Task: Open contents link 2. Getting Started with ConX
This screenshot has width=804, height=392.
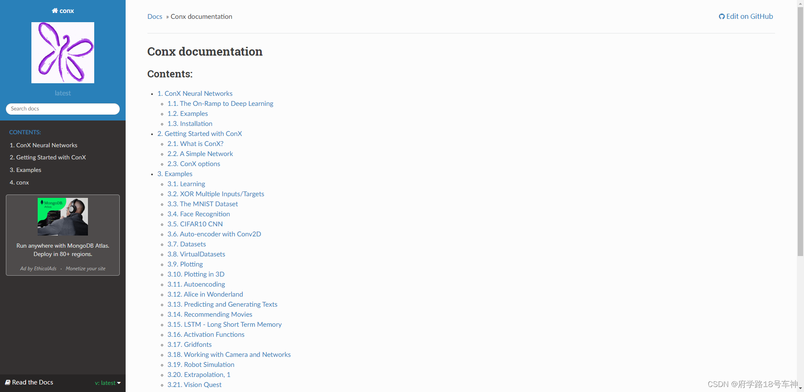Action: click(x=200, y=134)
